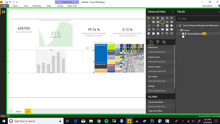This screenshot has width=220, height=124.
Task: Open the File menu
Action: tap(4, 6)
